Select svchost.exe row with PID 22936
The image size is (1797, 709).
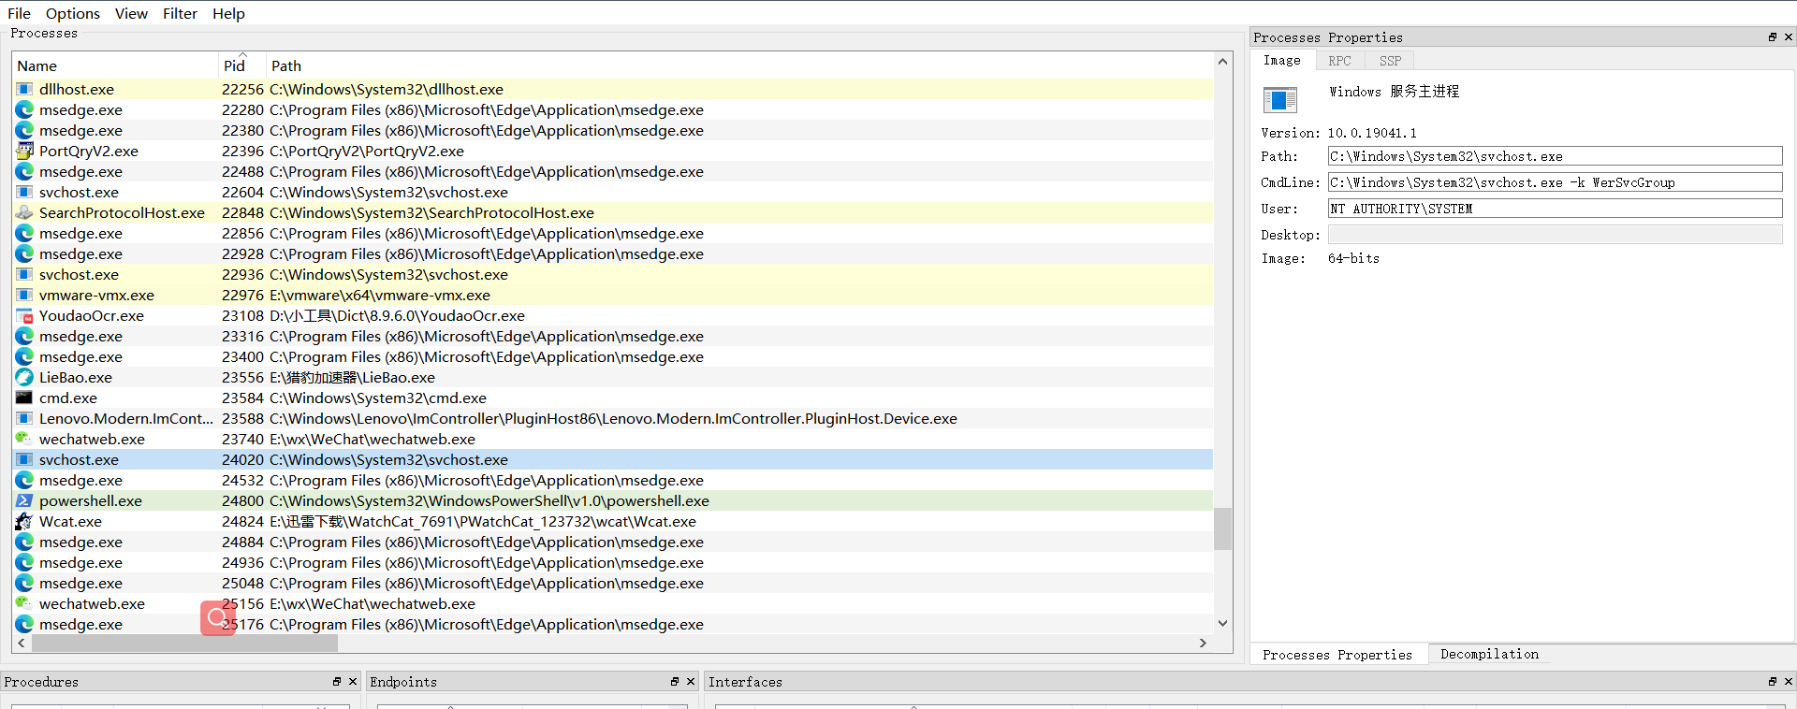613,275
